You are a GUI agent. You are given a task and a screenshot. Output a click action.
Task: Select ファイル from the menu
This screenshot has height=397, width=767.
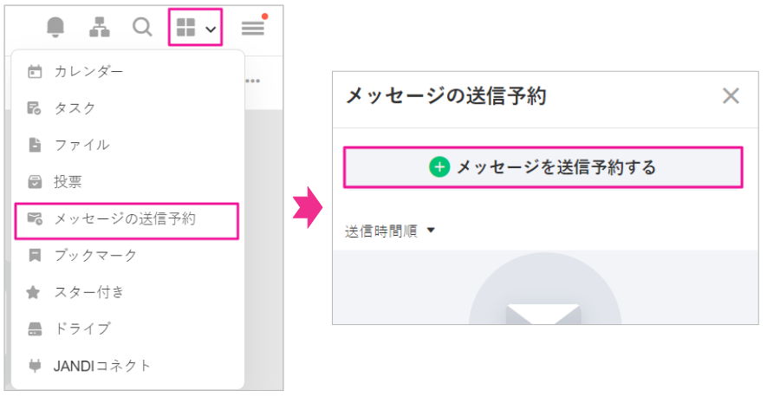[x=127, y=145]
